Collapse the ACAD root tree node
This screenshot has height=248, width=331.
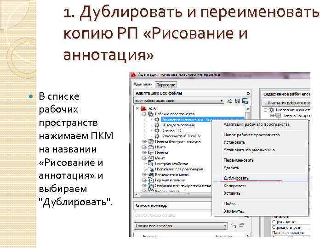tap(138, 108)
